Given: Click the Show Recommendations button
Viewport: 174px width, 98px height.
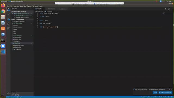Looking at the screenshot, I should pos(165,93).
